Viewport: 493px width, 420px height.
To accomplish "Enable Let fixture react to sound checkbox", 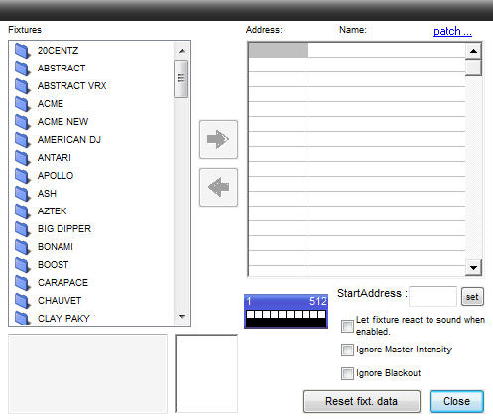I will click(347, 326).
